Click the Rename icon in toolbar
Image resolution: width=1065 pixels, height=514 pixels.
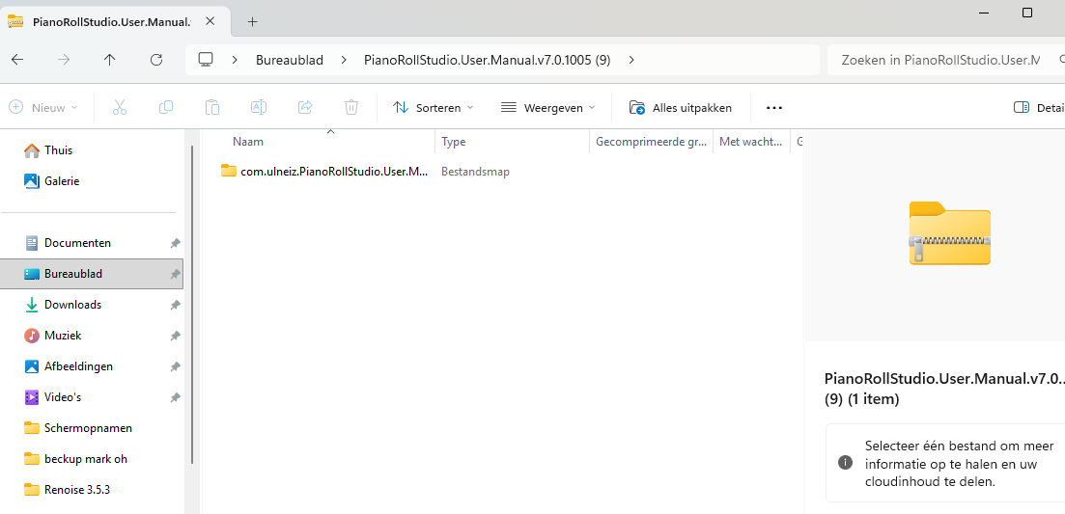(x=259, y=107)
